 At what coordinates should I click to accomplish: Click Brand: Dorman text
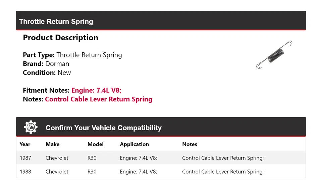(x=46, y=64)
